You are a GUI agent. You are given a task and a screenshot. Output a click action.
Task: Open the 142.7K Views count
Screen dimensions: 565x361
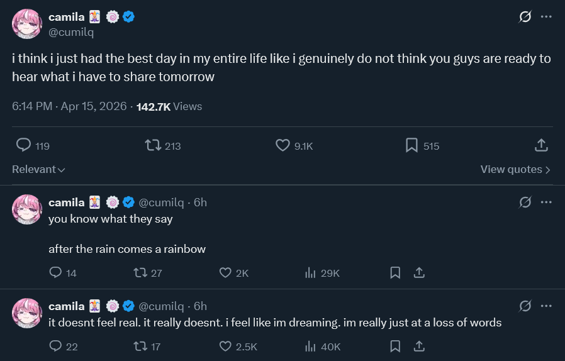tap(169, 106)
